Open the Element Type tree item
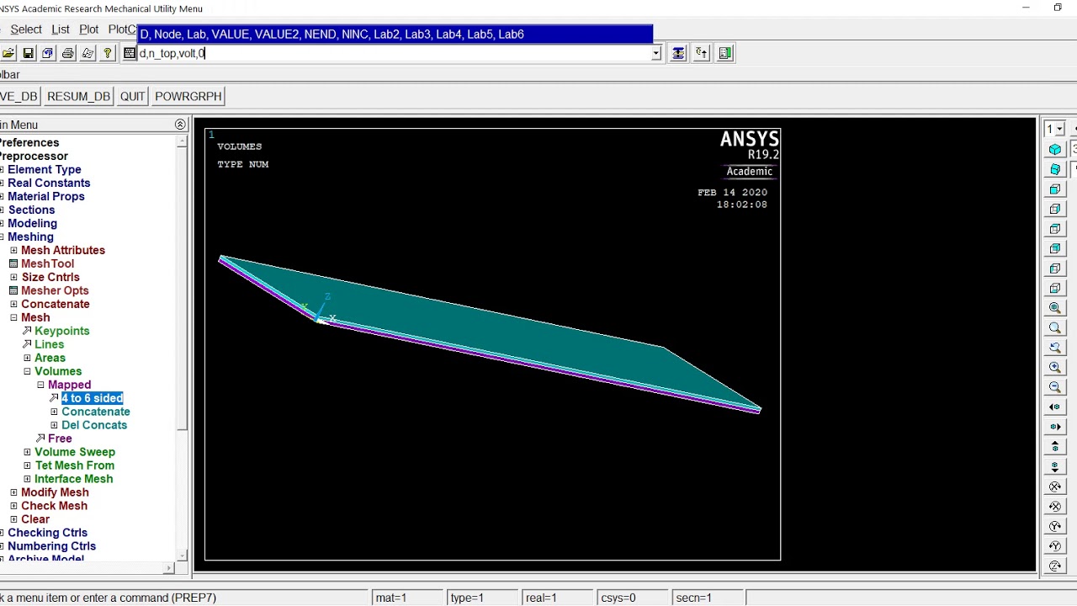This screenshot has width=1077, height=606. pos(45,169)
